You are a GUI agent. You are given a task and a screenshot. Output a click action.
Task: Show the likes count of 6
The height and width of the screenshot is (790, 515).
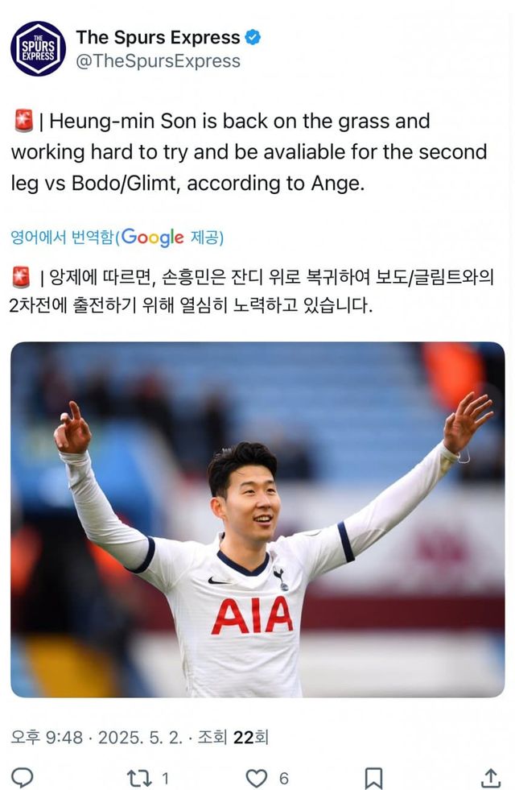284,779
